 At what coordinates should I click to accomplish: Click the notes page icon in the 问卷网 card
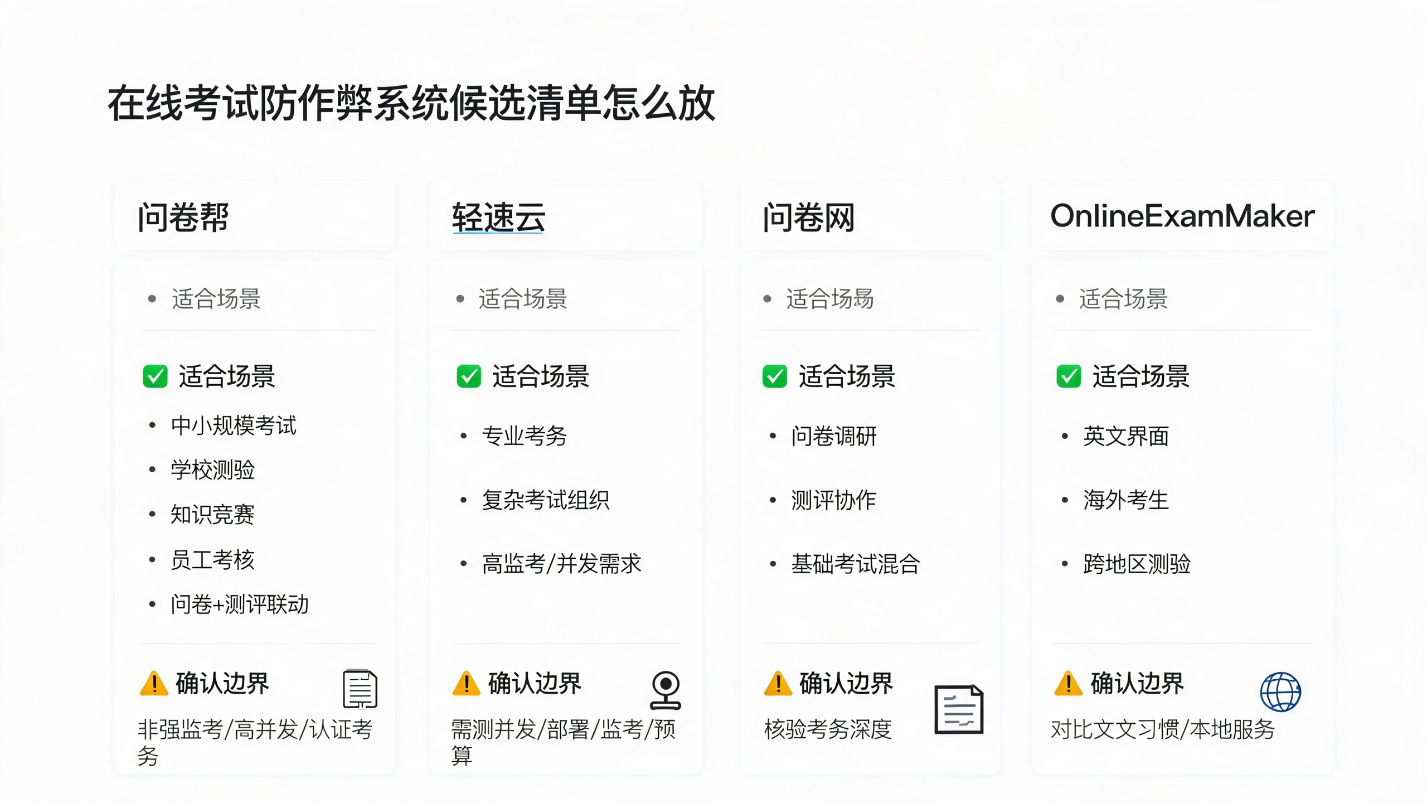[959, 709]
